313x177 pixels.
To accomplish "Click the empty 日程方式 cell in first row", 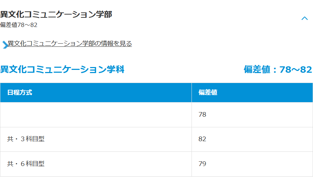I will tap(96, 115).
